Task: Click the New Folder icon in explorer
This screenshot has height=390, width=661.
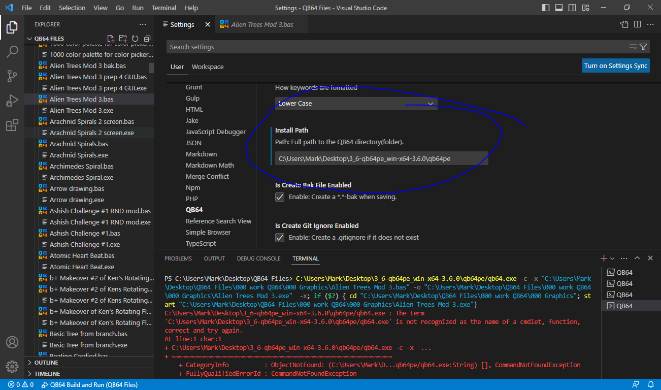Action: [123, 39]
